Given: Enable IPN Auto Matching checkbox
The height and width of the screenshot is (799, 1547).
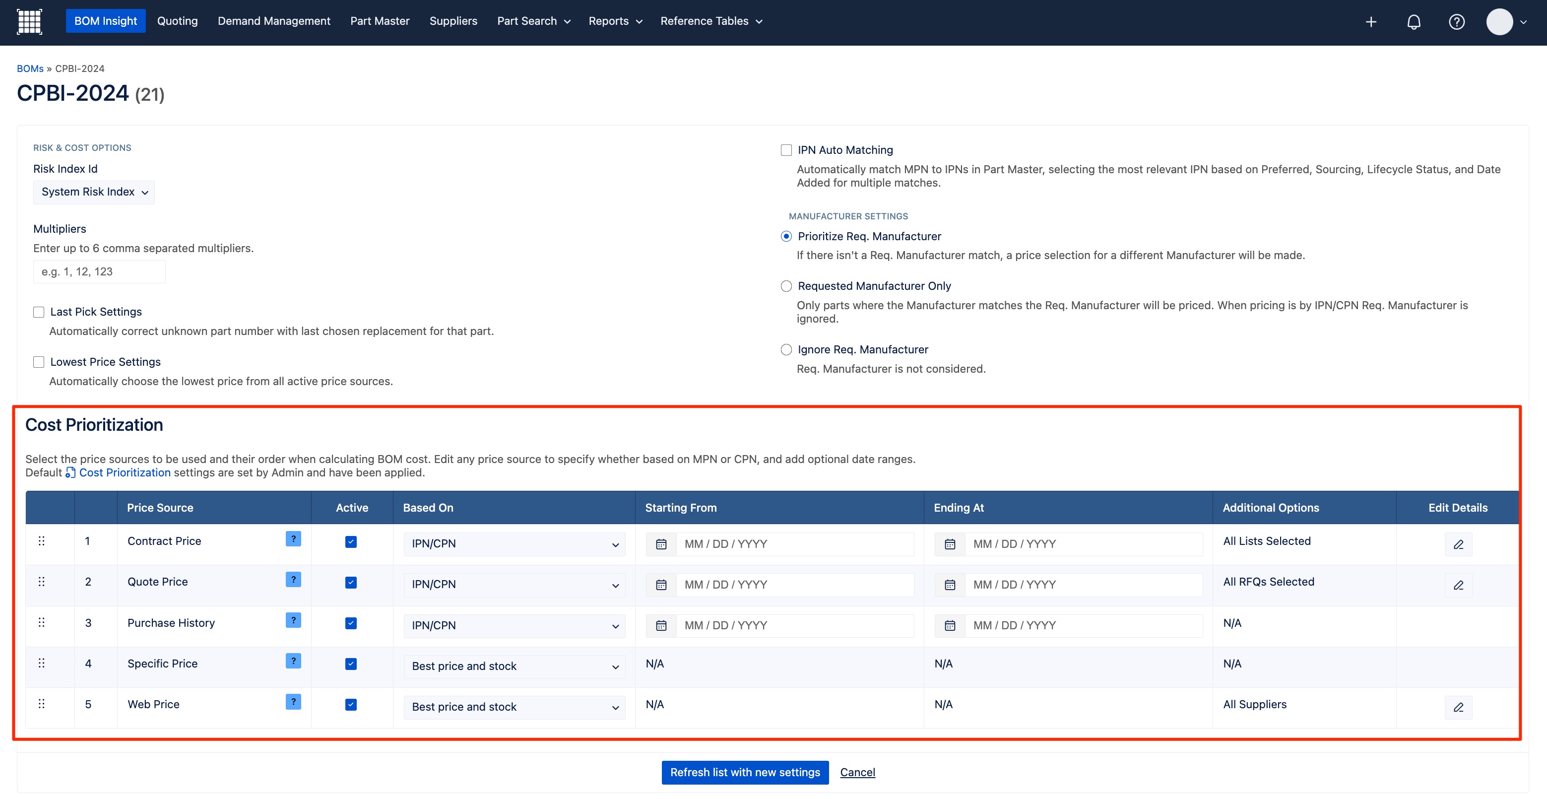Looking at the screenshot, I should tap(786, 150).
